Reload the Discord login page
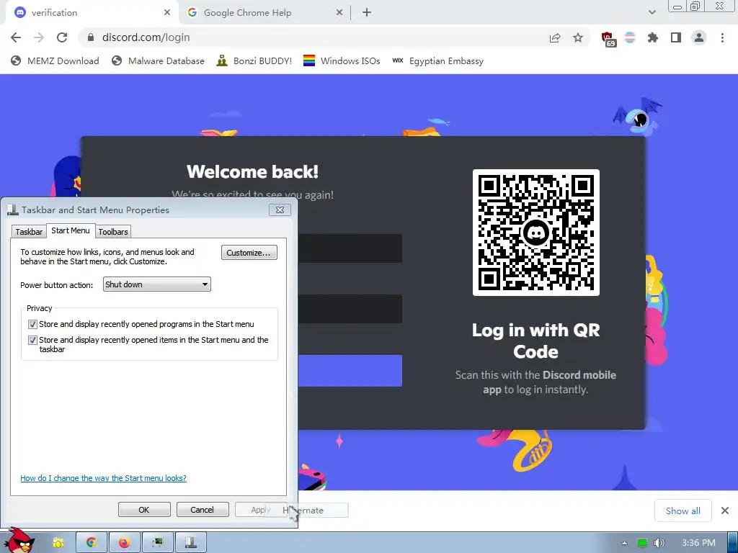Viewport: 738px width, 553px height. click(x=62, y=37)
